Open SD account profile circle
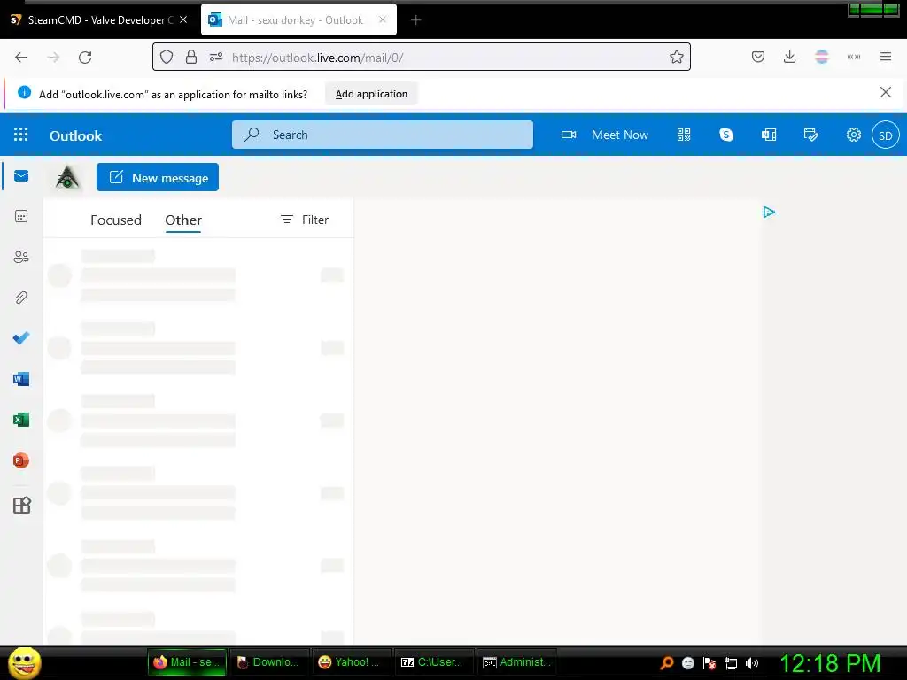907x680 pixels. pos(886,135)
